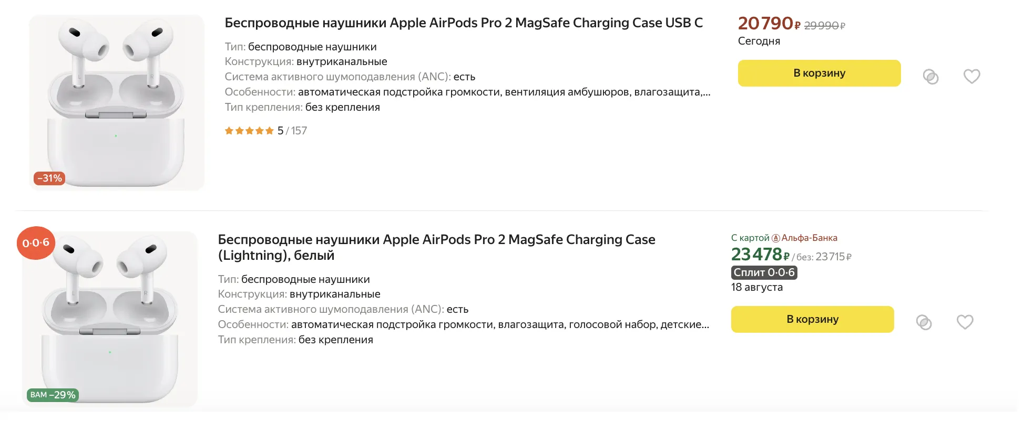Compare the AirPods Pro 2 Lightning model
The height and width of the screenshot is (422, 1024).
coord(924,322)
